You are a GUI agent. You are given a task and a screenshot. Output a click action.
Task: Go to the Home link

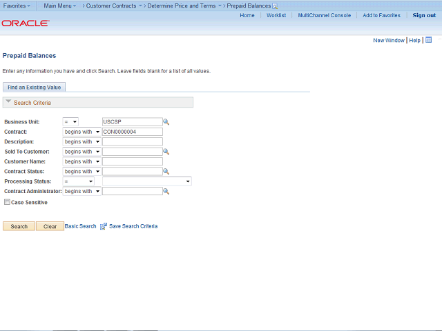click(x=247, y=15)
